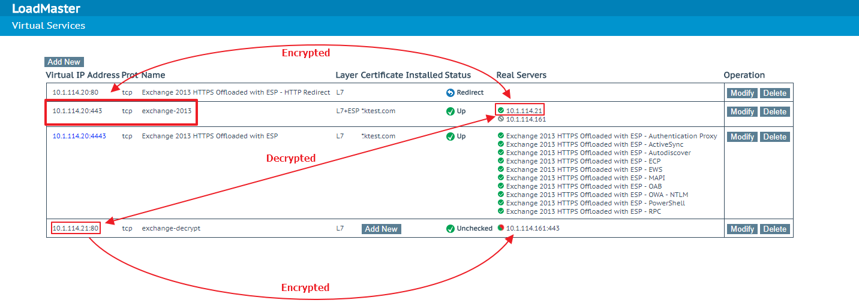
Task: Modify the exchange-2013 virtual service
Action: (x=742, y=111)
